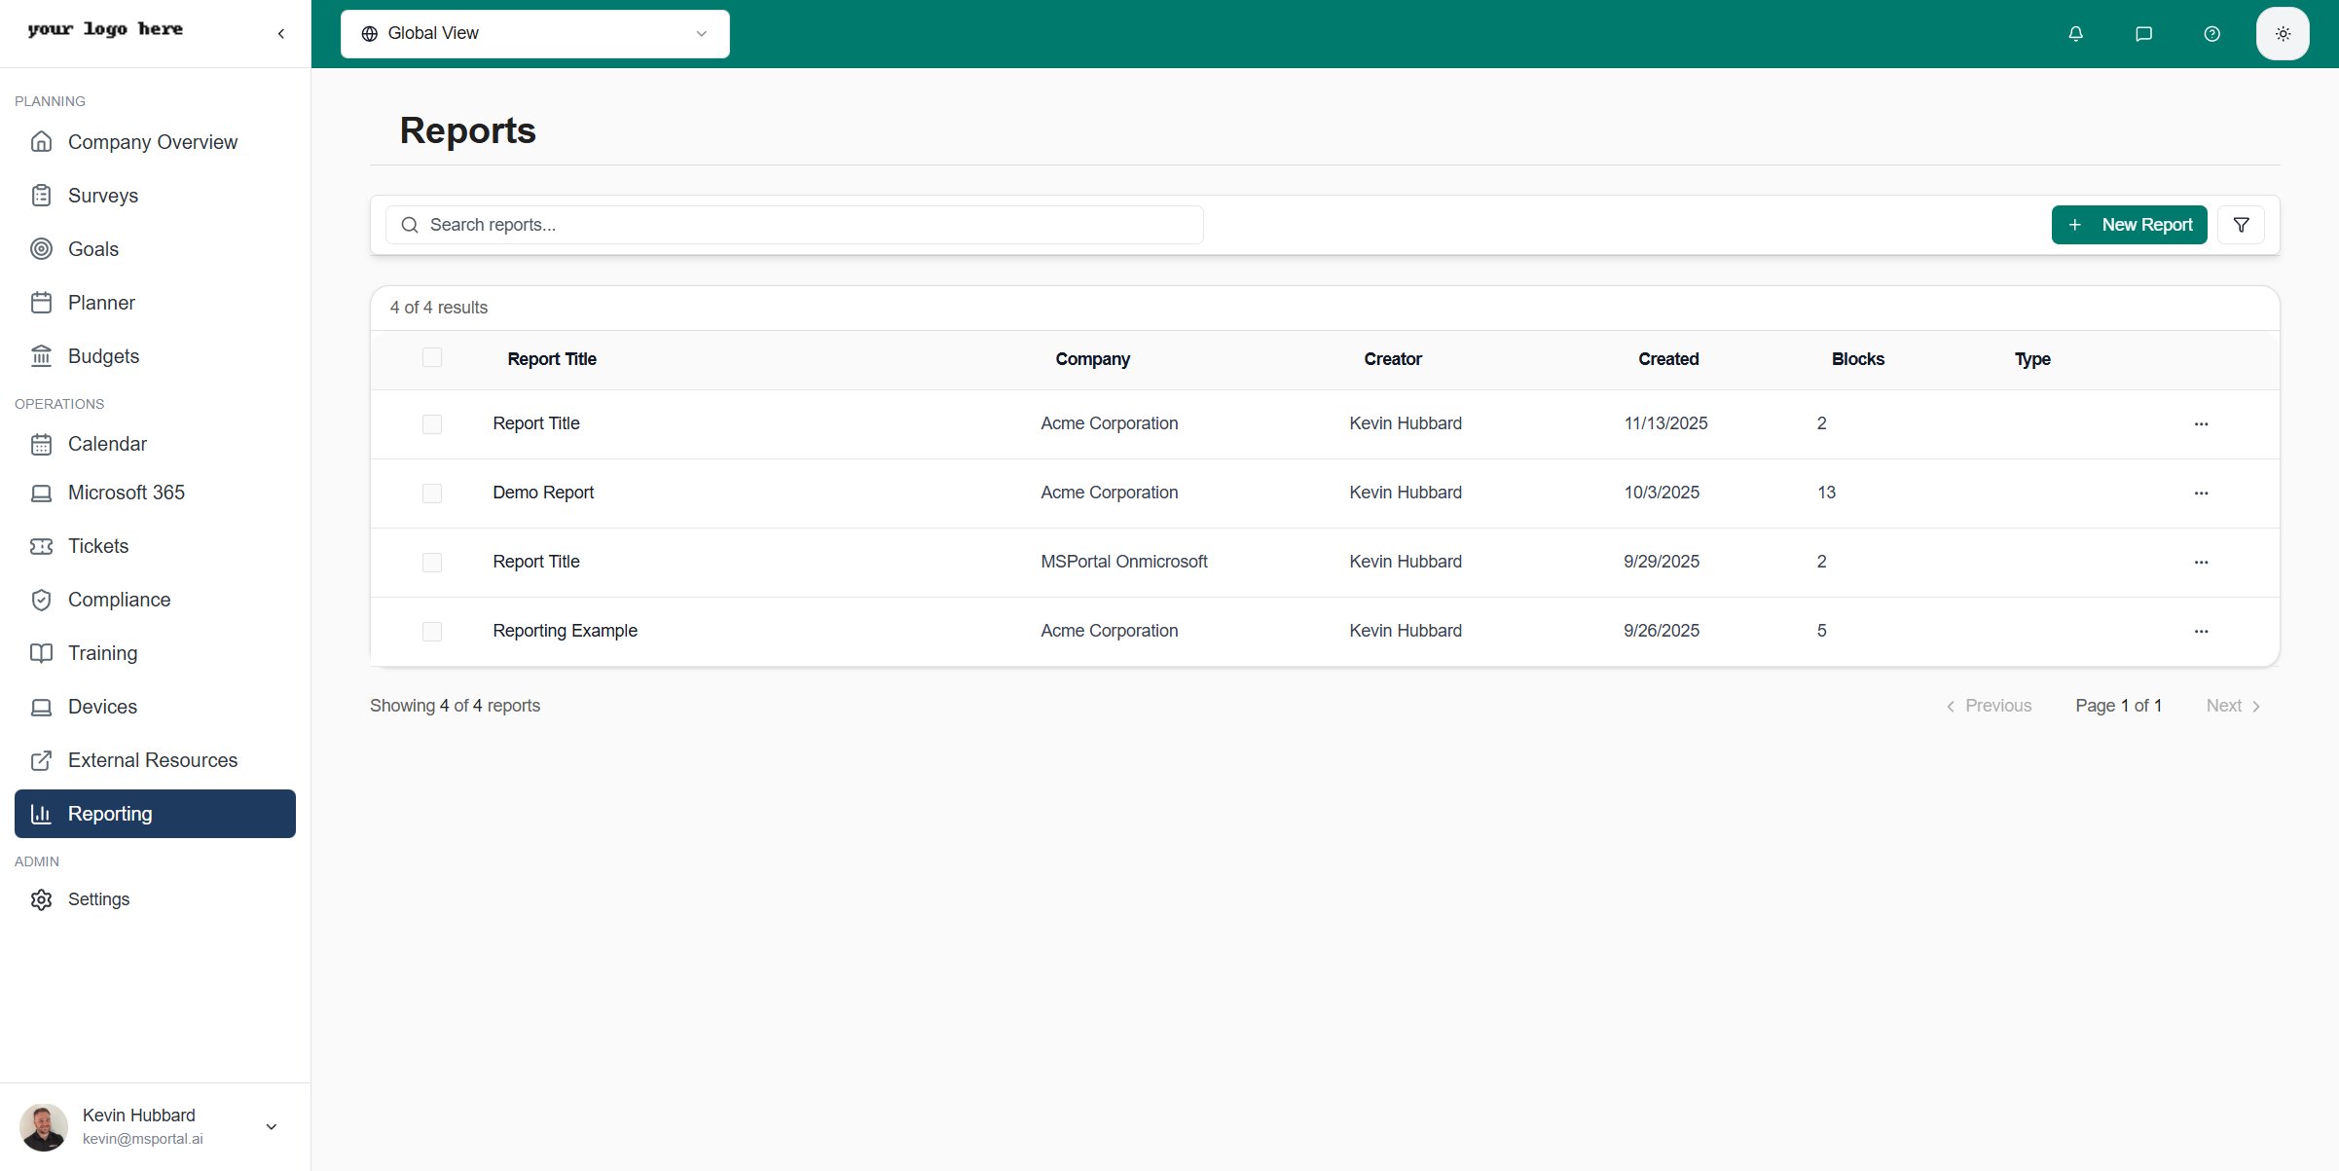Open actions menu for the MSPortal Onmicrosoft report
Image resolution: width=2339 pixels, height=1171 pixels.
point(2201,563)
